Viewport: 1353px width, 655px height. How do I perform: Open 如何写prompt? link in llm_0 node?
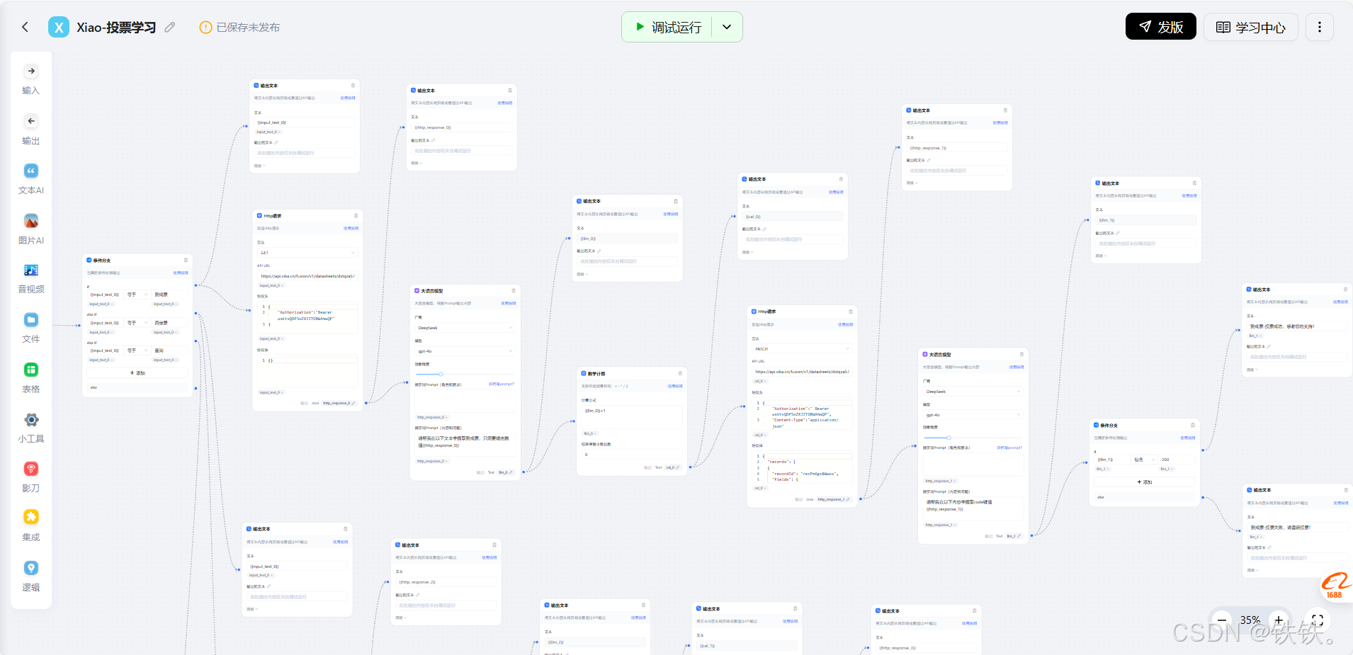coord(502,384)
